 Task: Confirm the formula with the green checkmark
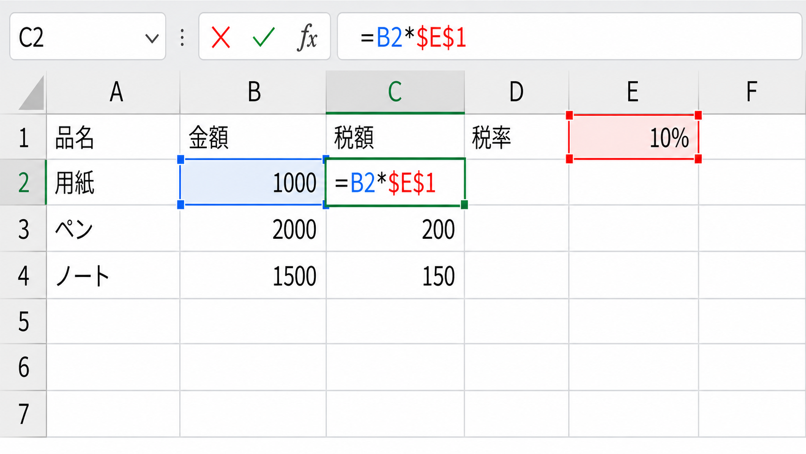click(x=264, y=37)
